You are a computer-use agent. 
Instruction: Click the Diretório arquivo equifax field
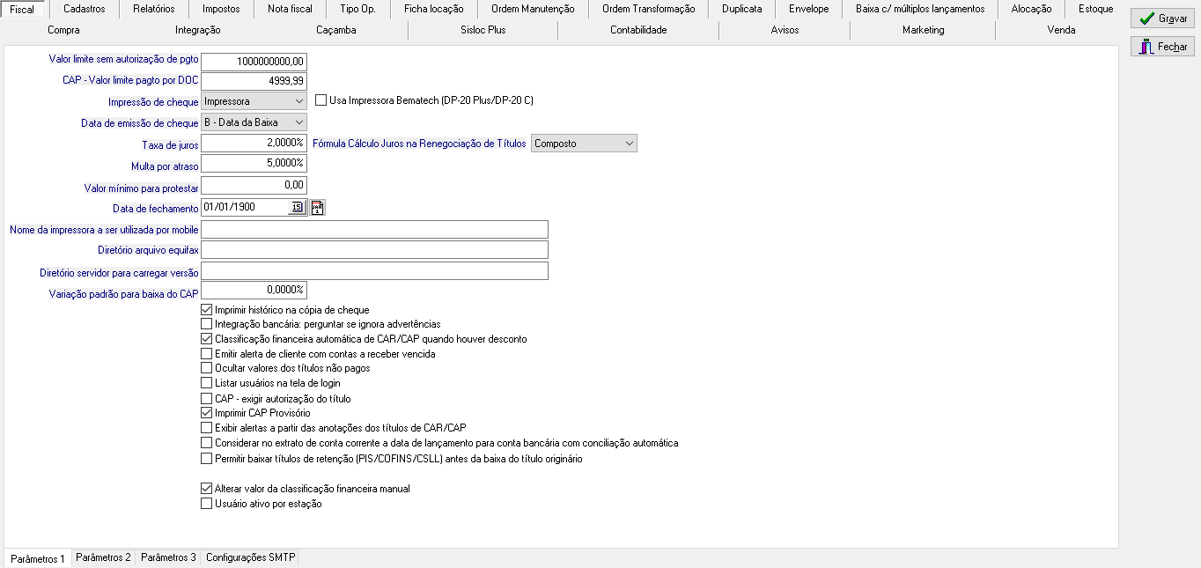(x=375, y=250)
